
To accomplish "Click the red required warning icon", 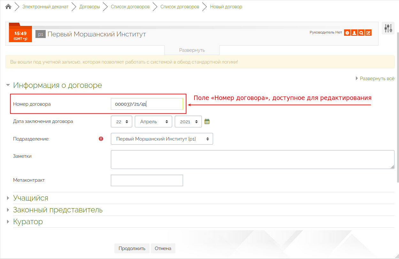I will tap(101, 139).
